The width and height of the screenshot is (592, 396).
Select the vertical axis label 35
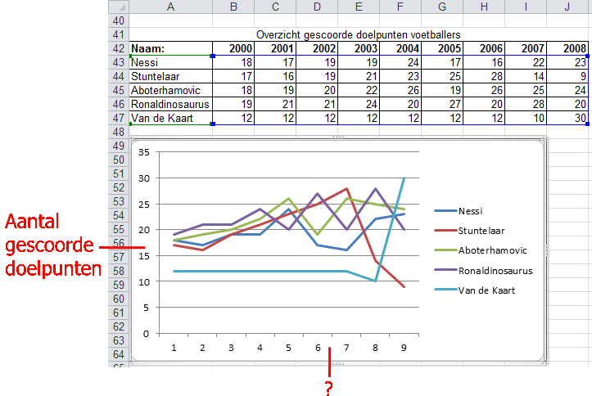coord(144,152)
